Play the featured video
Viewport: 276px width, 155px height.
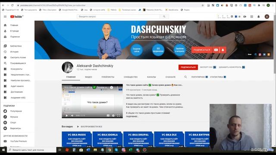tap(67, 115)
